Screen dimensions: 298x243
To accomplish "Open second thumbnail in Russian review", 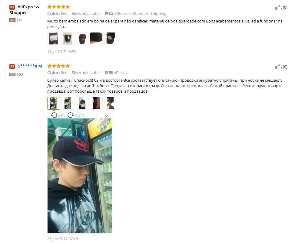I will [x=68, y=103].
